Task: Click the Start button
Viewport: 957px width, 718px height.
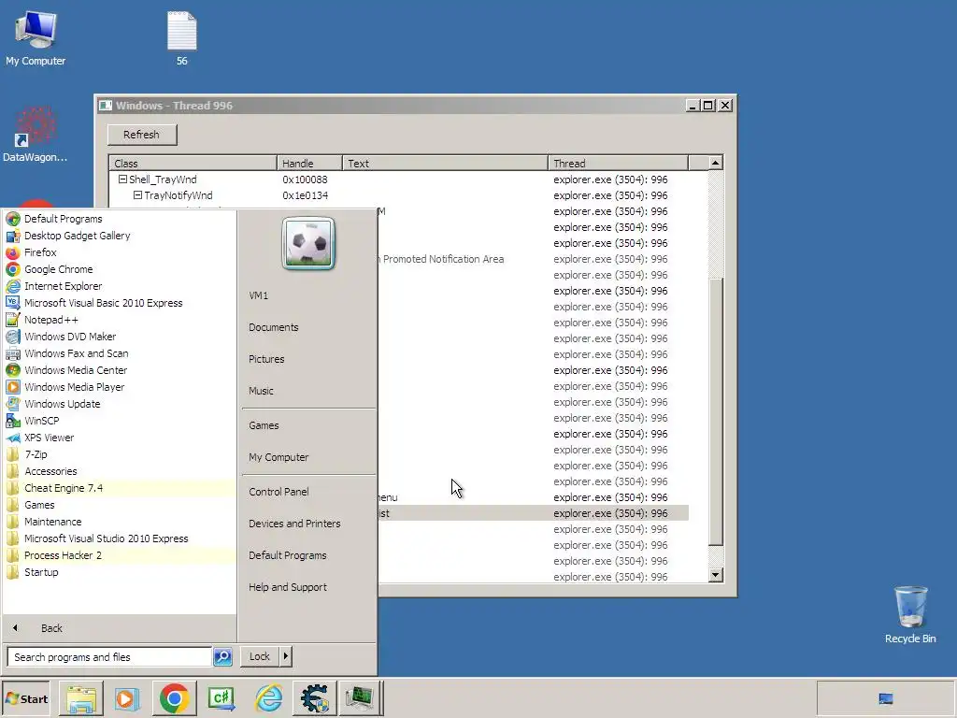Action: (25, 699)
